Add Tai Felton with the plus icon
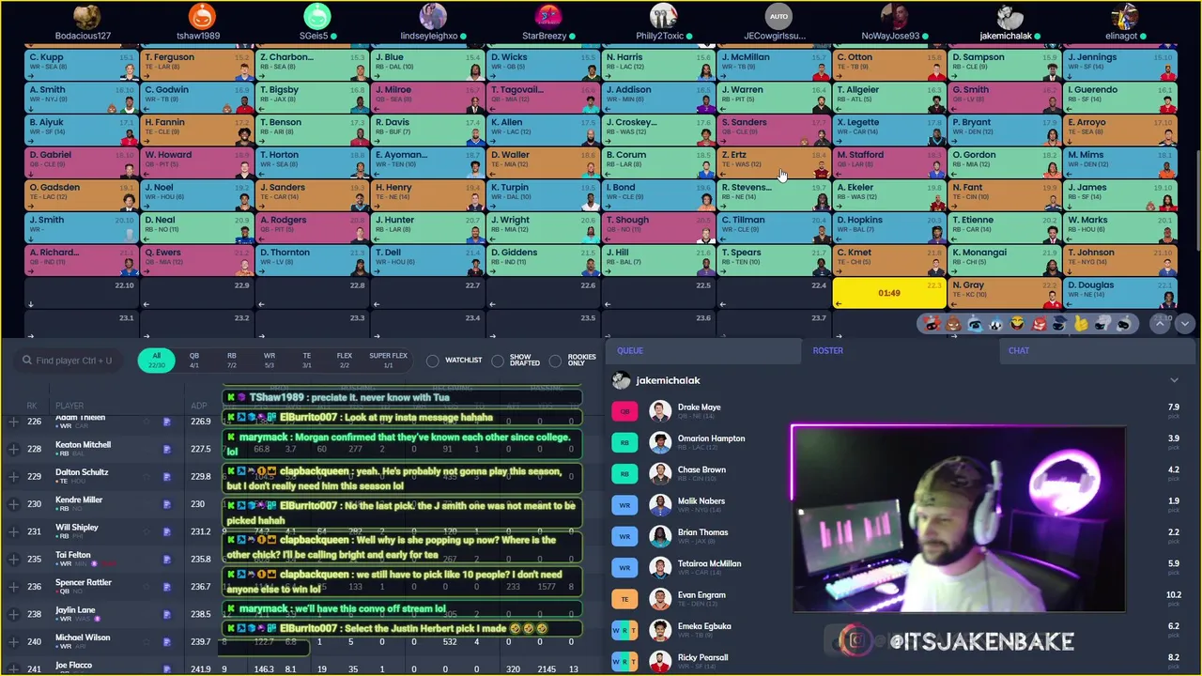The height and width of the screenshot is (676, 1202). [13, 560]
